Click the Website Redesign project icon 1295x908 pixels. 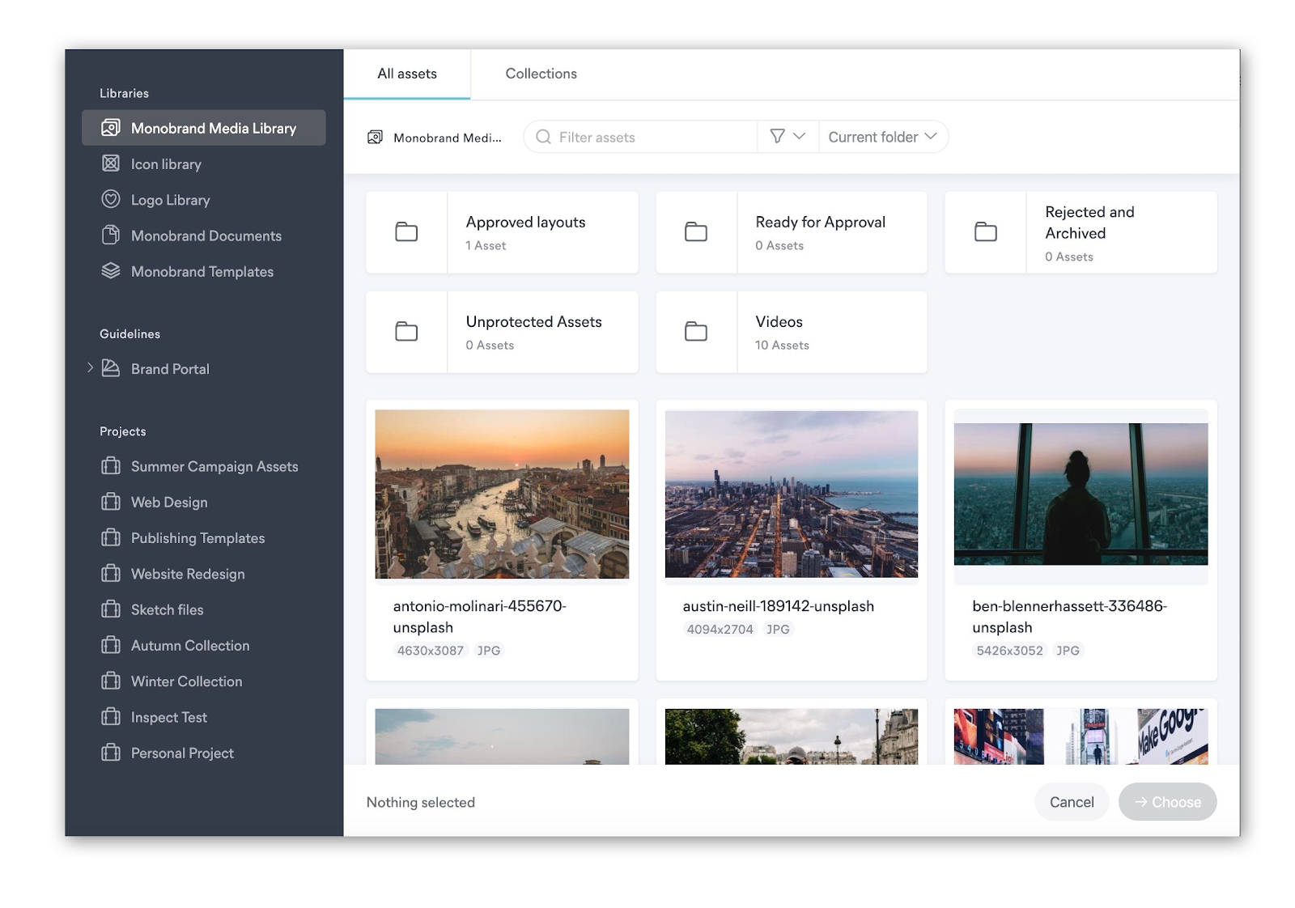[111, 573]
